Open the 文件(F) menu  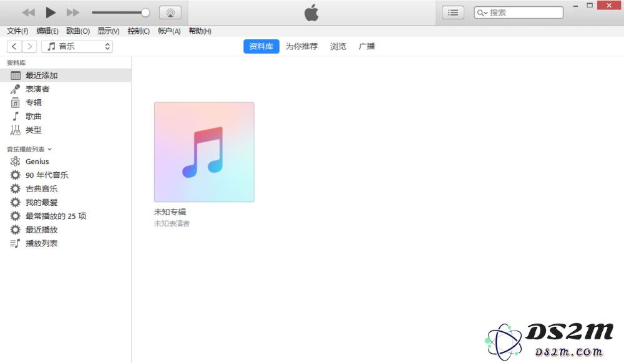click(17, 31)
